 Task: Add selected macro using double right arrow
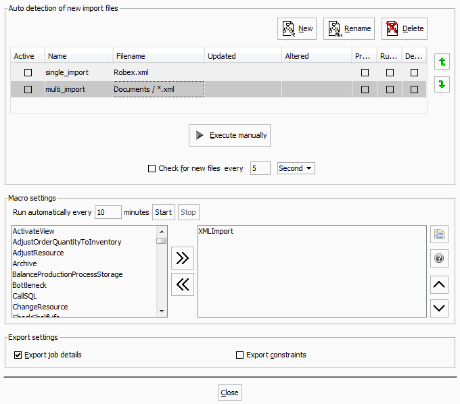point(183,257)
